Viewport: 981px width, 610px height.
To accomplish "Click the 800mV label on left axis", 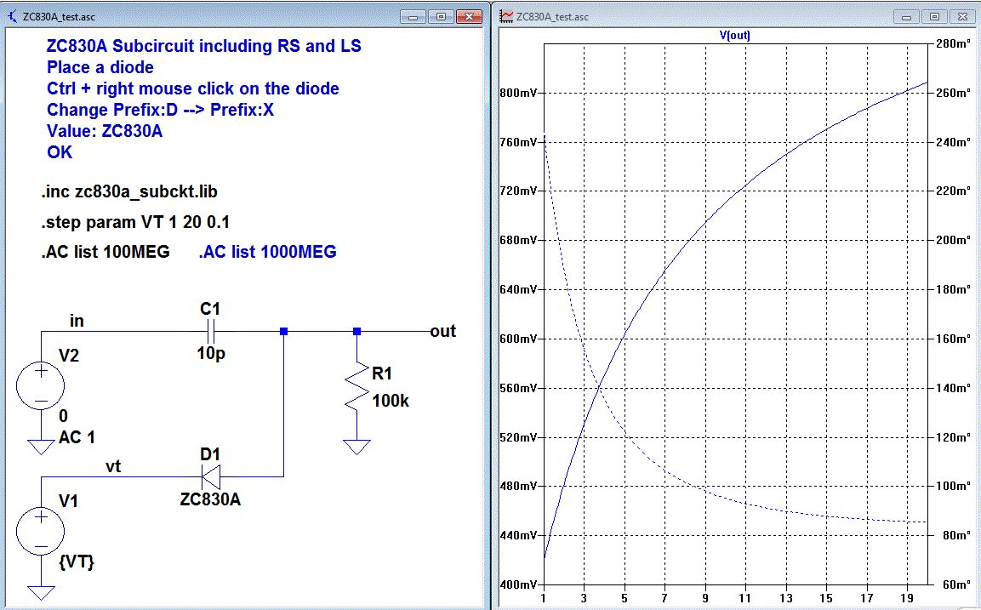I will pyautogui.click(x=517, y=93).
